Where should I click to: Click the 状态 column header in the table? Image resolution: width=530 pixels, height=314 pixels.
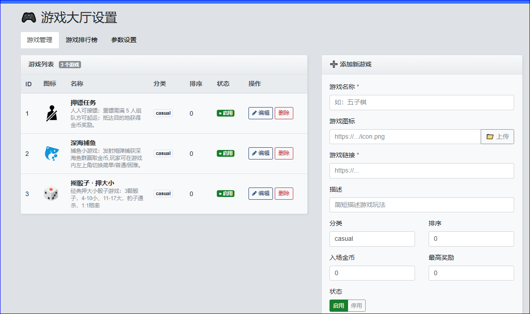(x=223, y=84)
